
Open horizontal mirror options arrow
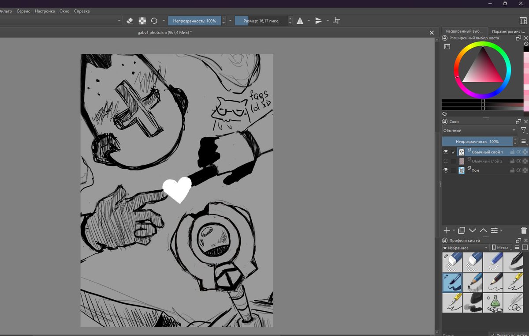(x=309, y=21)
